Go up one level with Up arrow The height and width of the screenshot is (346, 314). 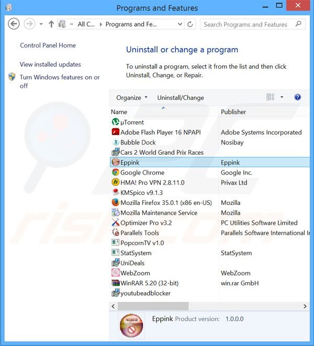51,24
